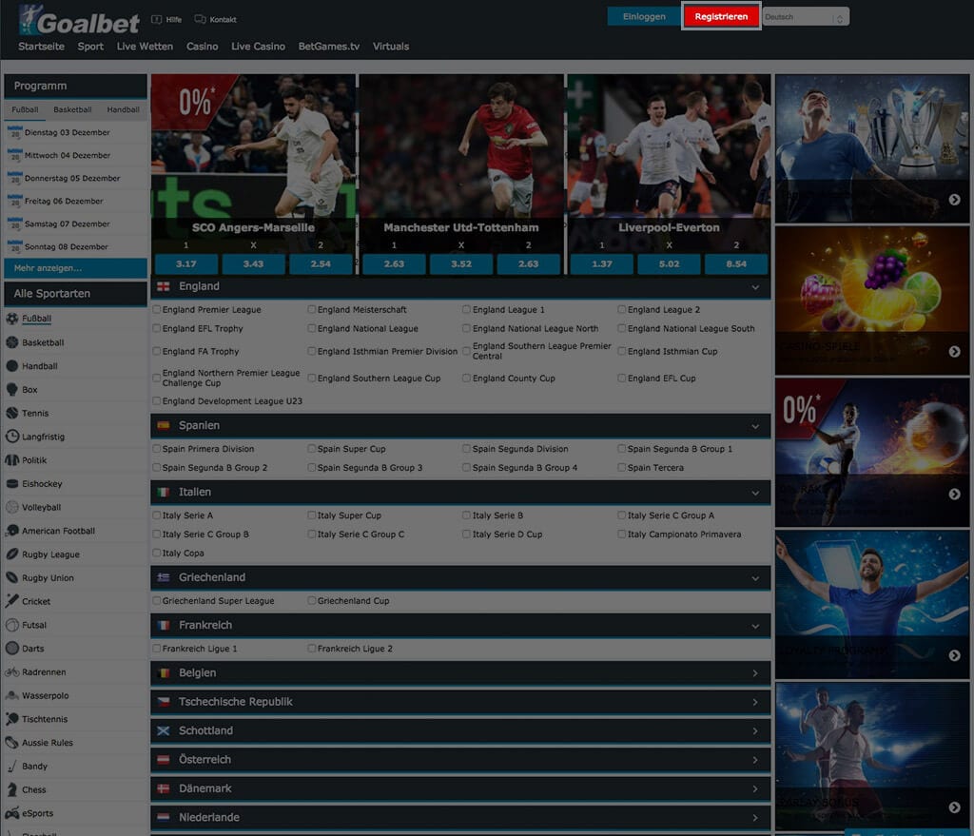Select the Eishockey sidebar icon
The width and height of the screenshot is (974, 836).
13,483
